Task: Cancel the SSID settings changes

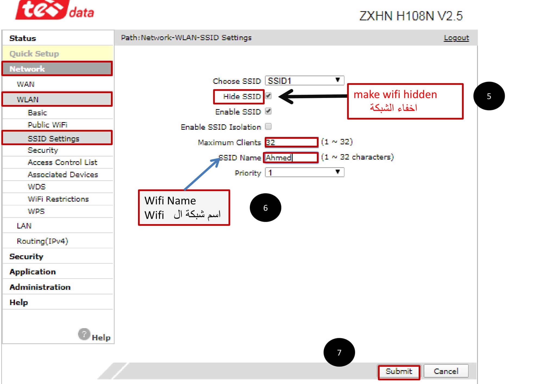Action: pos(446,371)
